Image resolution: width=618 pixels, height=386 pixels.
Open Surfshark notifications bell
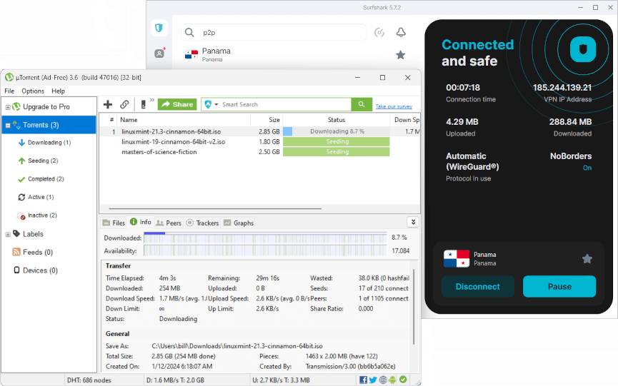(401, 32)
